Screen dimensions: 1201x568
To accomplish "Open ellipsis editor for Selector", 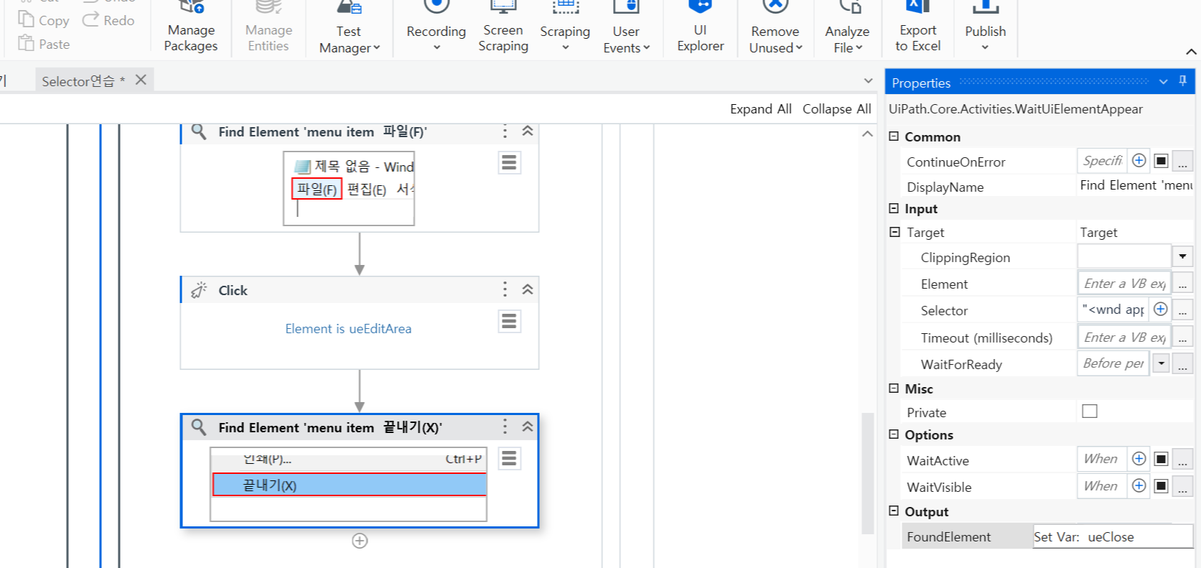I will click(x=1182, y=310).
